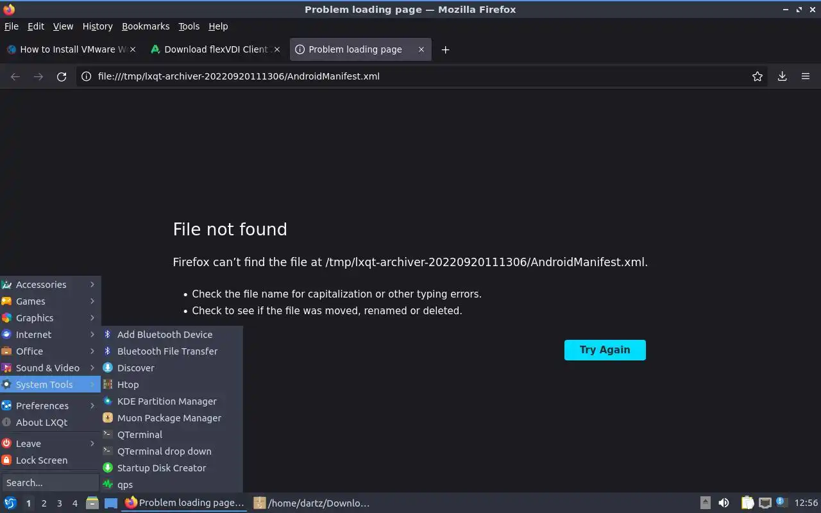Open a new tab with plus button

445,49
